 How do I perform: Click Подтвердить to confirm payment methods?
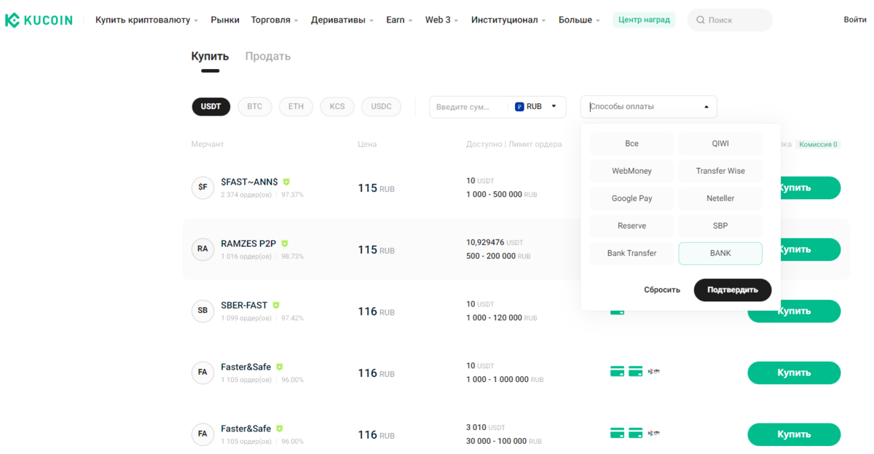pyautogui.click(x=732, y=290)
